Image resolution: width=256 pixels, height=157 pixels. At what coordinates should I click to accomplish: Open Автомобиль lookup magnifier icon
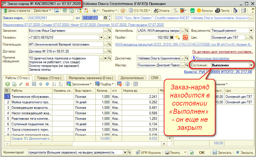point(187,31)
